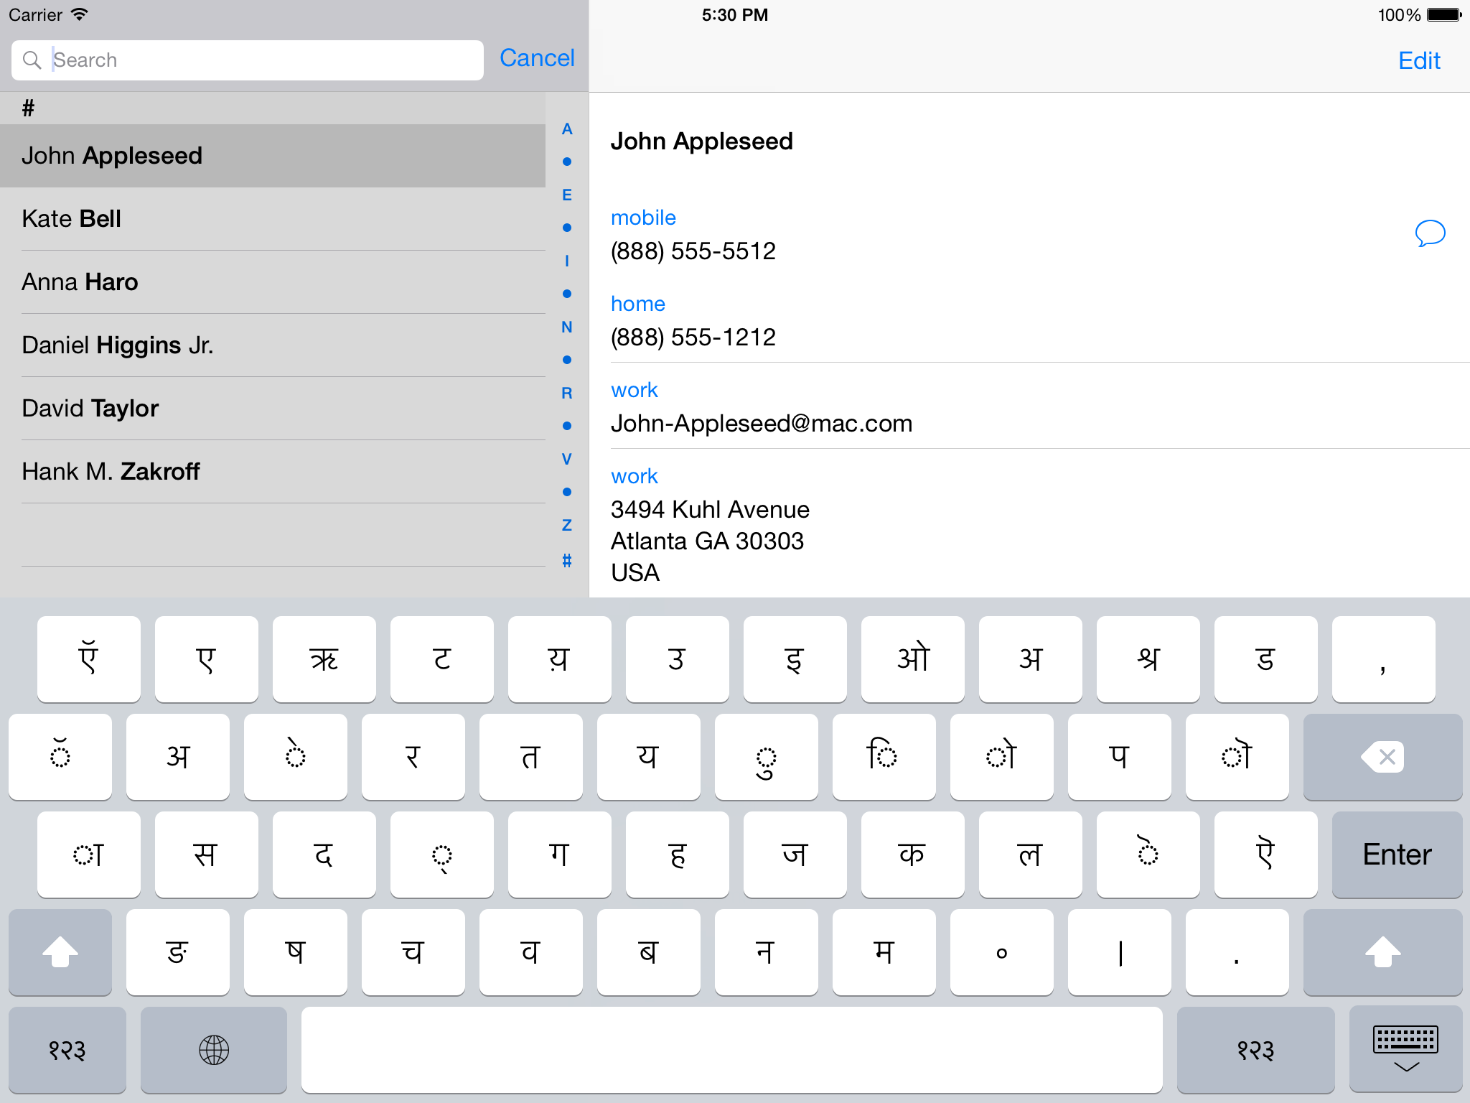
Task: Tap the period key
Action: click(1237, 952)
